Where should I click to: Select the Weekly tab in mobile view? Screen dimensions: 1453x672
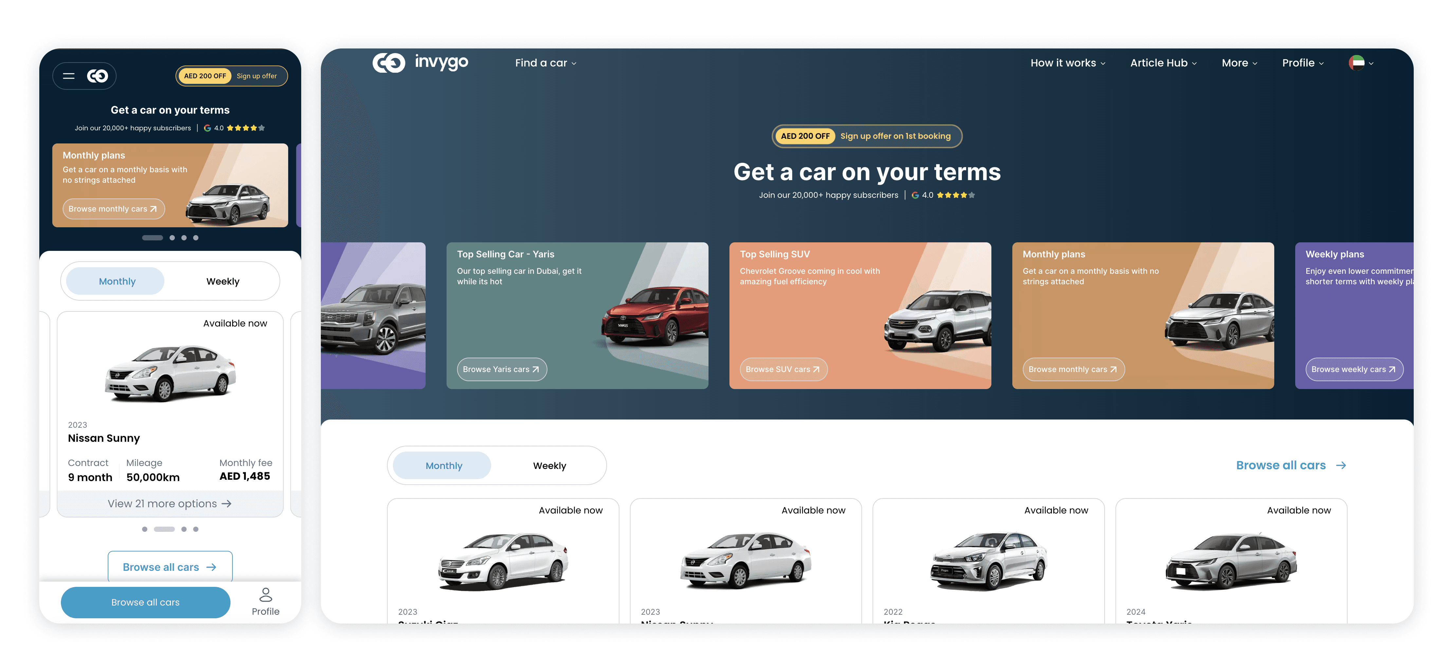[223, 281]
